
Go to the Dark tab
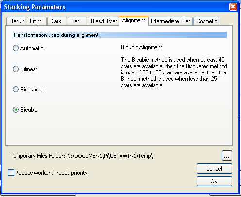pyautogui.click(x=57, y=21)
